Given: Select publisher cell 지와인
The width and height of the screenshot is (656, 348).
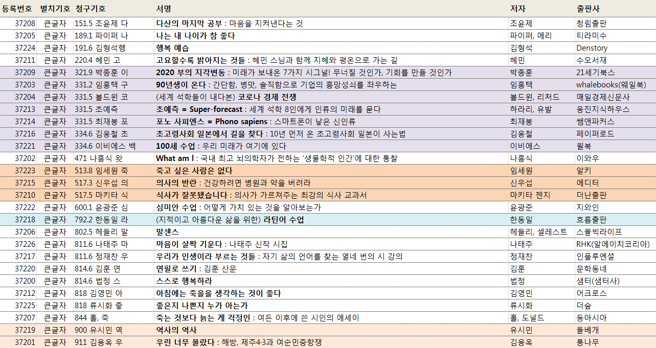Looking at the screenshot, I should tap(587, 207).
